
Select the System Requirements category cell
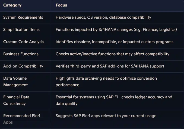coord(23,17)
